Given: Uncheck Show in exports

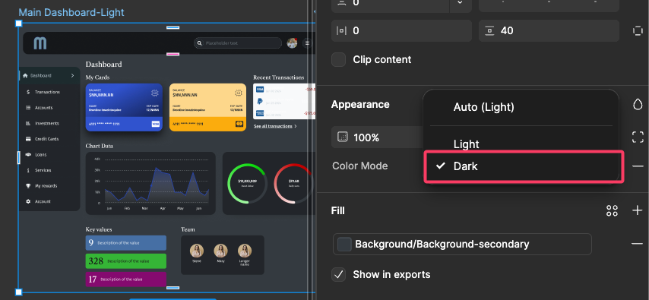Looking at the screenshot, I should click(339, 275).
